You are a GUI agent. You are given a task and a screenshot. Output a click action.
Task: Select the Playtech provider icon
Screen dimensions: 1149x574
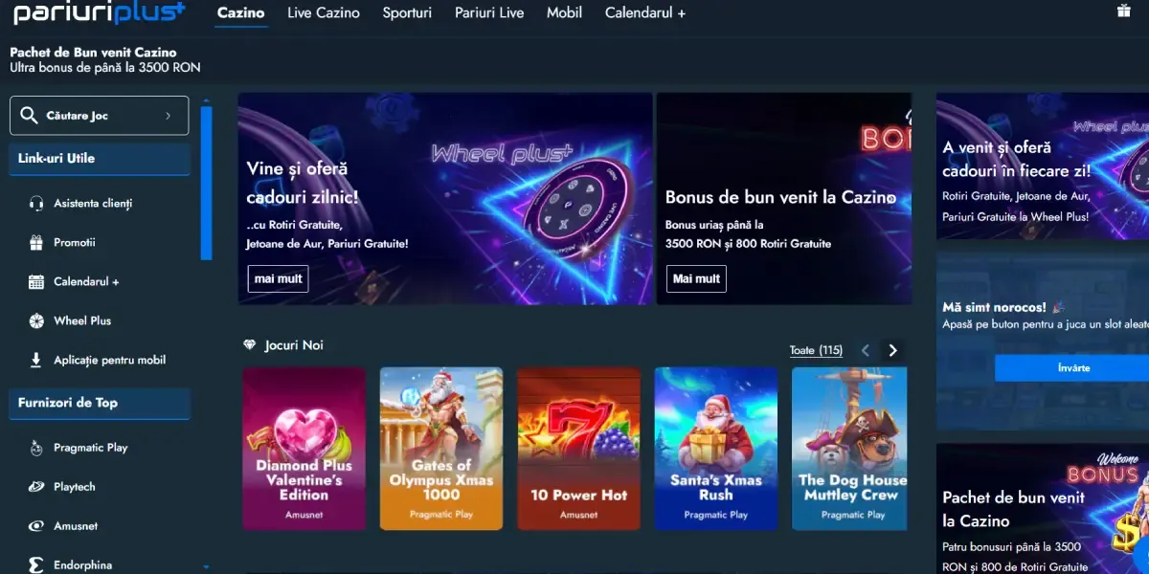pyautogui.click(x=36, y=487)
